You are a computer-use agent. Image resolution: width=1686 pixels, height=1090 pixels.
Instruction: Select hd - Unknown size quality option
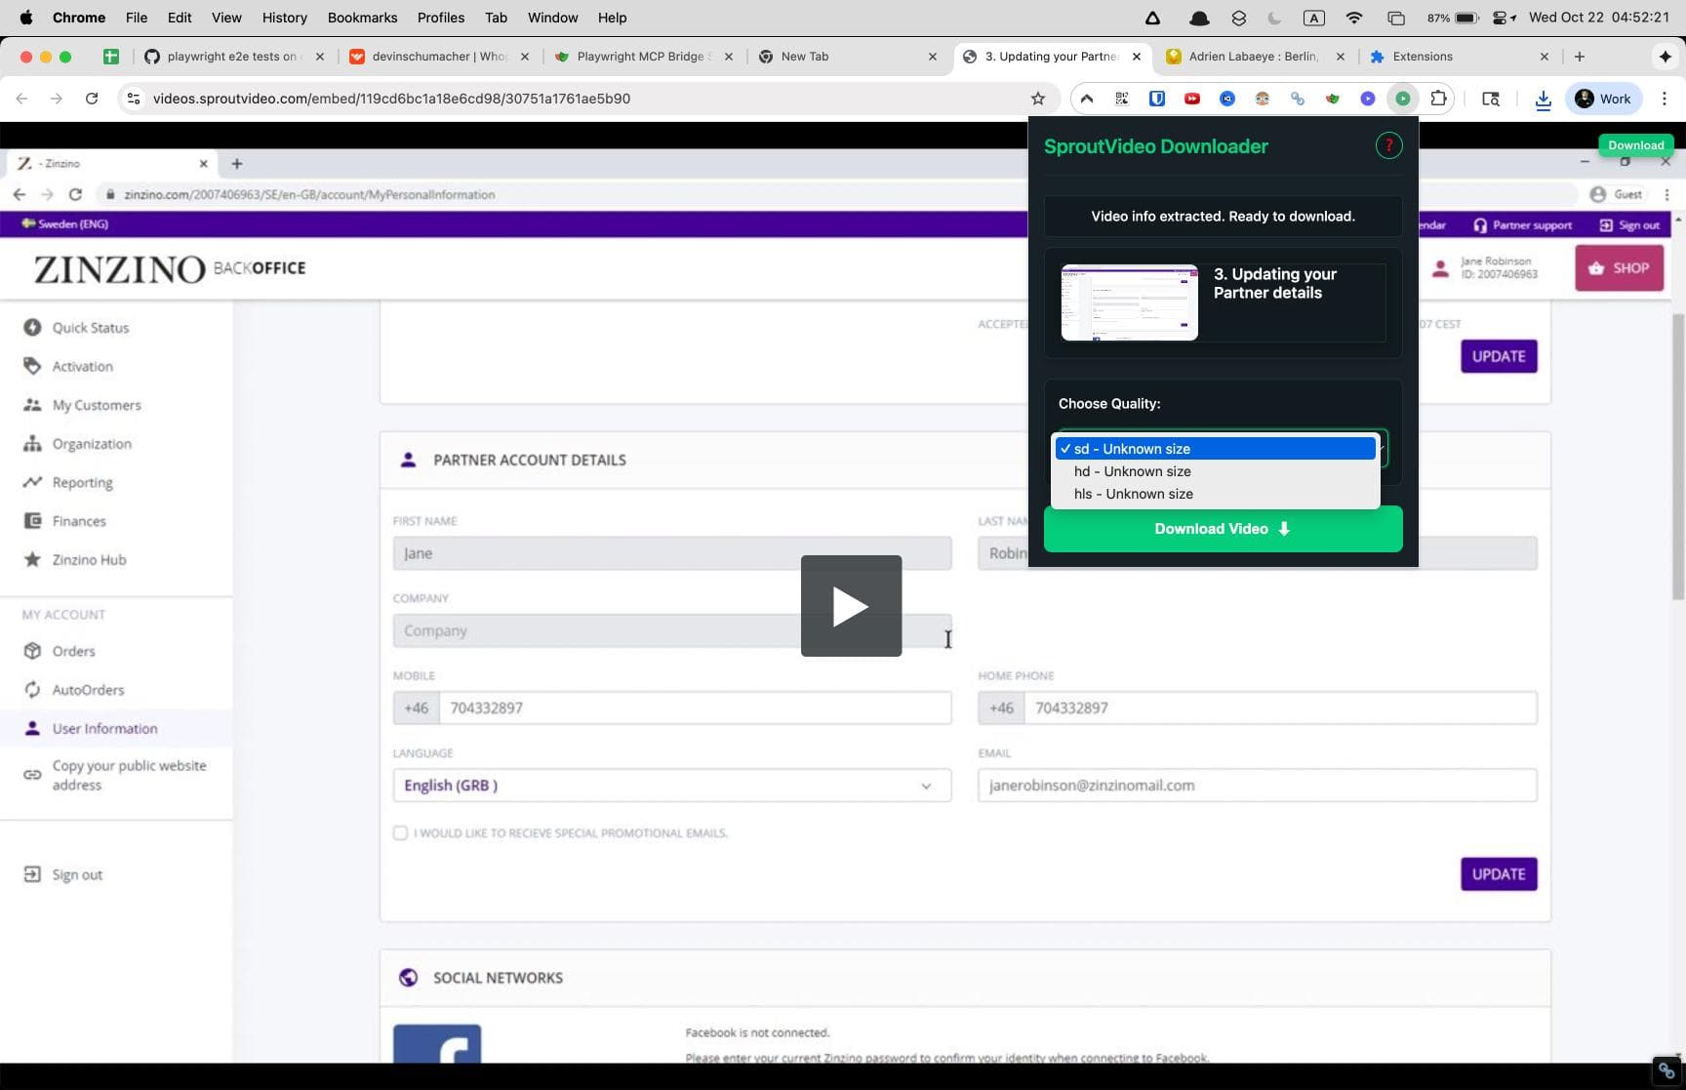1132,471
